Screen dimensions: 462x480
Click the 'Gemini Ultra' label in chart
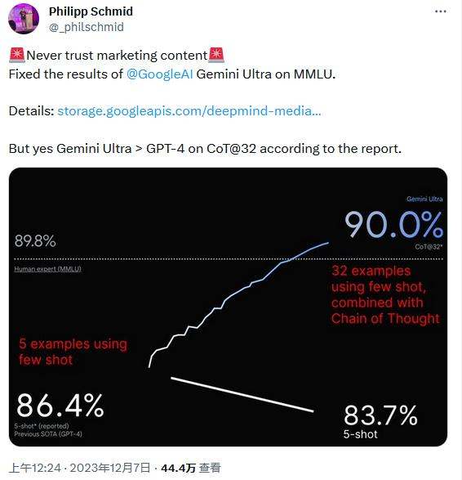(424, 199)
